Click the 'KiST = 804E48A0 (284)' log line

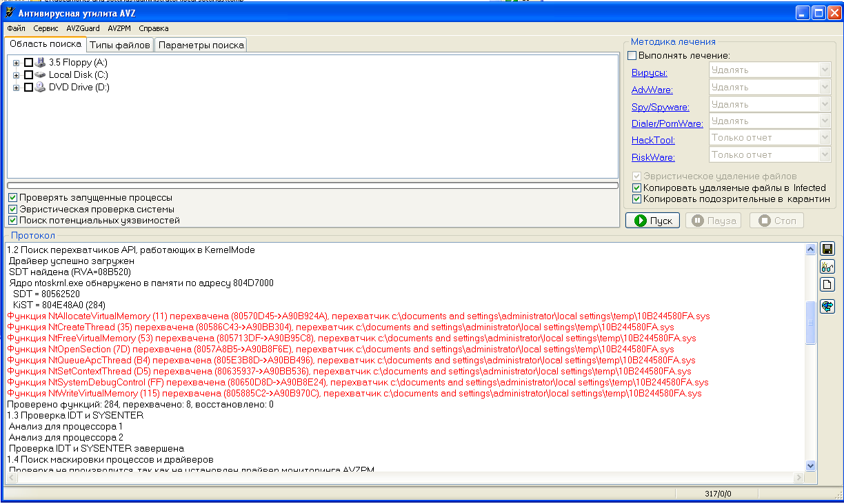[x=59, y=305]
